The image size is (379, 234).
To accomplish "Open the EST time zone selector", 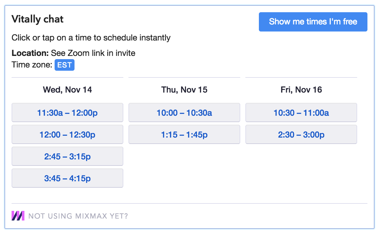I will (x=65, y=65).
